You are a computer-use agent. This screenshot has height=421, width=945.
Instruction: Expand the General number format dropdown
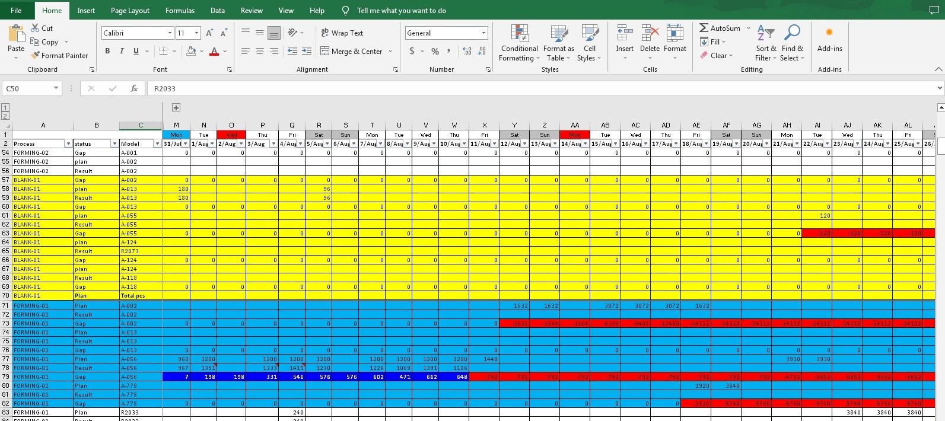(x=483, y=33)
